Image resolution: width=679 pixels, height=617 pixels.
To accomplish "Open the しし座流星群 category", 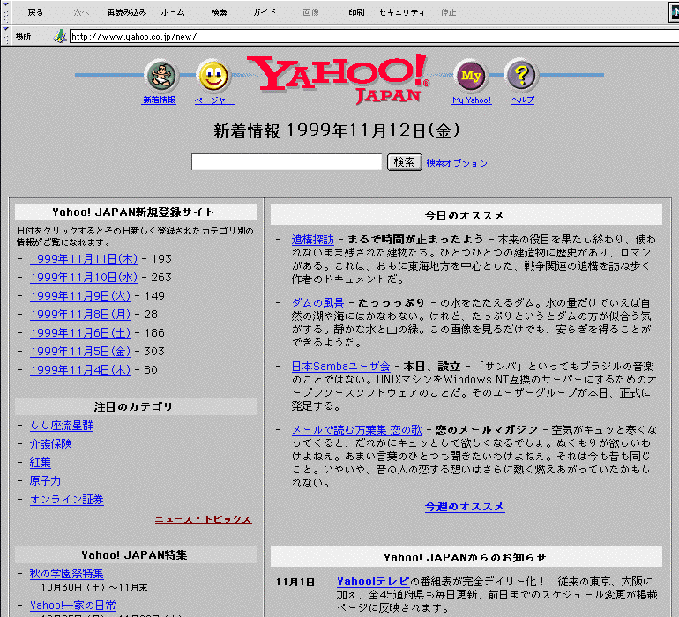I will [x=62, y=426].
